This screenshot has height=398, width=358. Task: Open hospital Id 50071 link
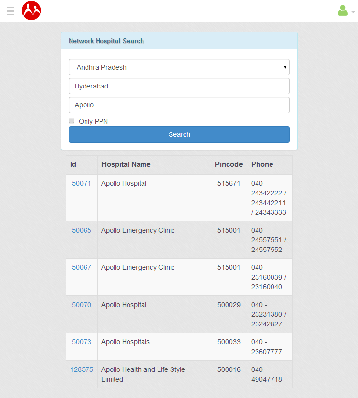click(x=82, y=183)
